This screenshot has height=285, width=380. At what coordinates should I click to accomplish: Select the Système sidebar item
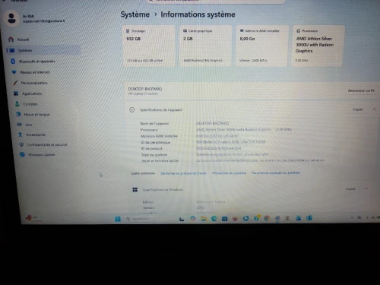coord(43,50)
